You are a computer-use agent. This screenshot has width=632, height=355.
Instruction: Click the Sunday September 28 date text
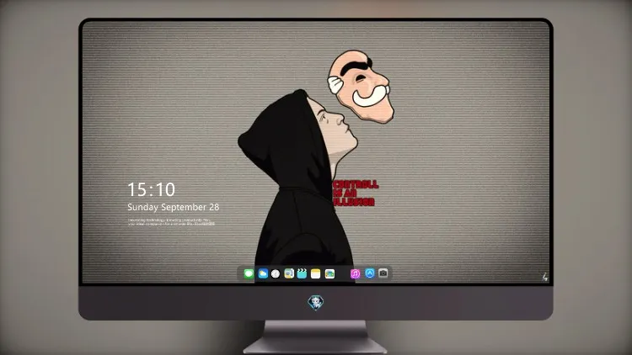click(x=174, y=207)
